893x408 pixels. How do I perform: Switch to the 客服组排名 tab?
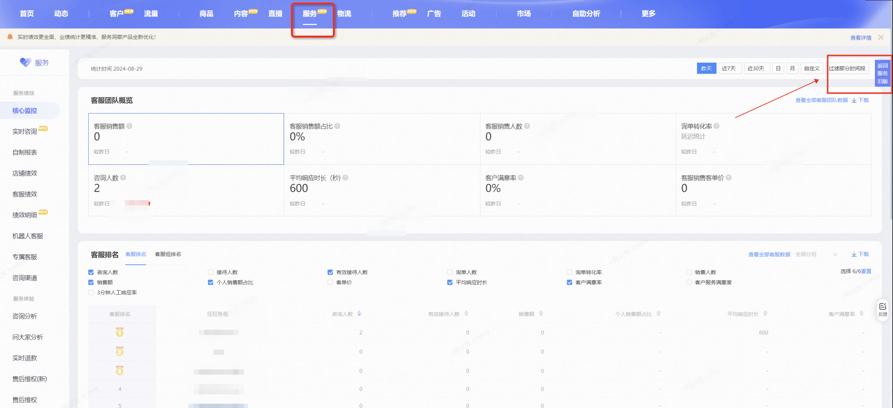point(168,254)
